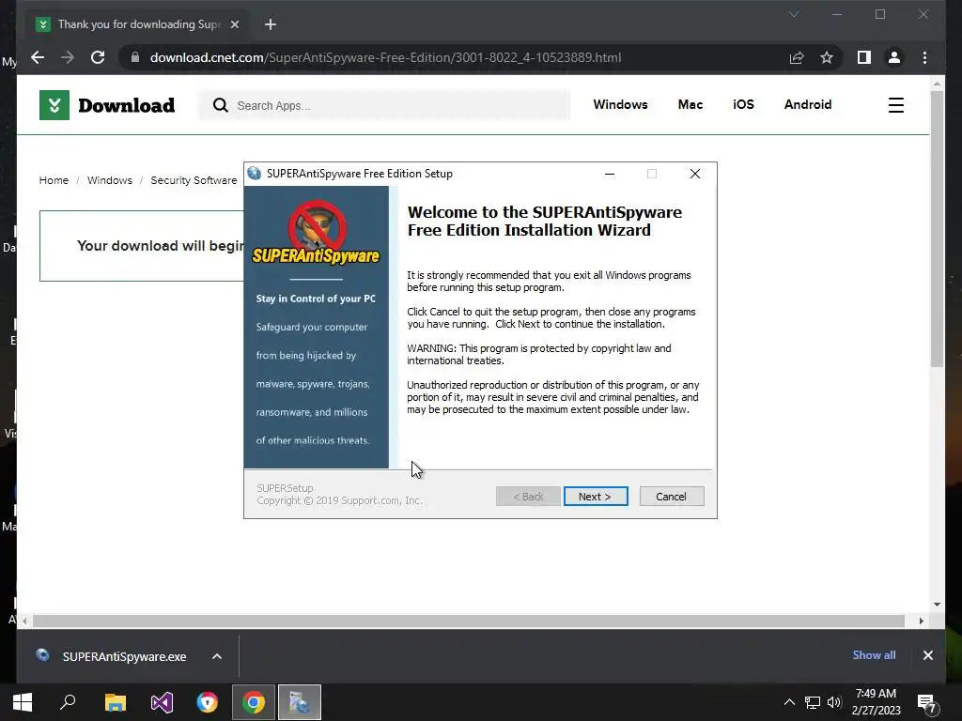Reload the page in Chrome
Screen dimensions: 962x721
click(x=98, y=57)
